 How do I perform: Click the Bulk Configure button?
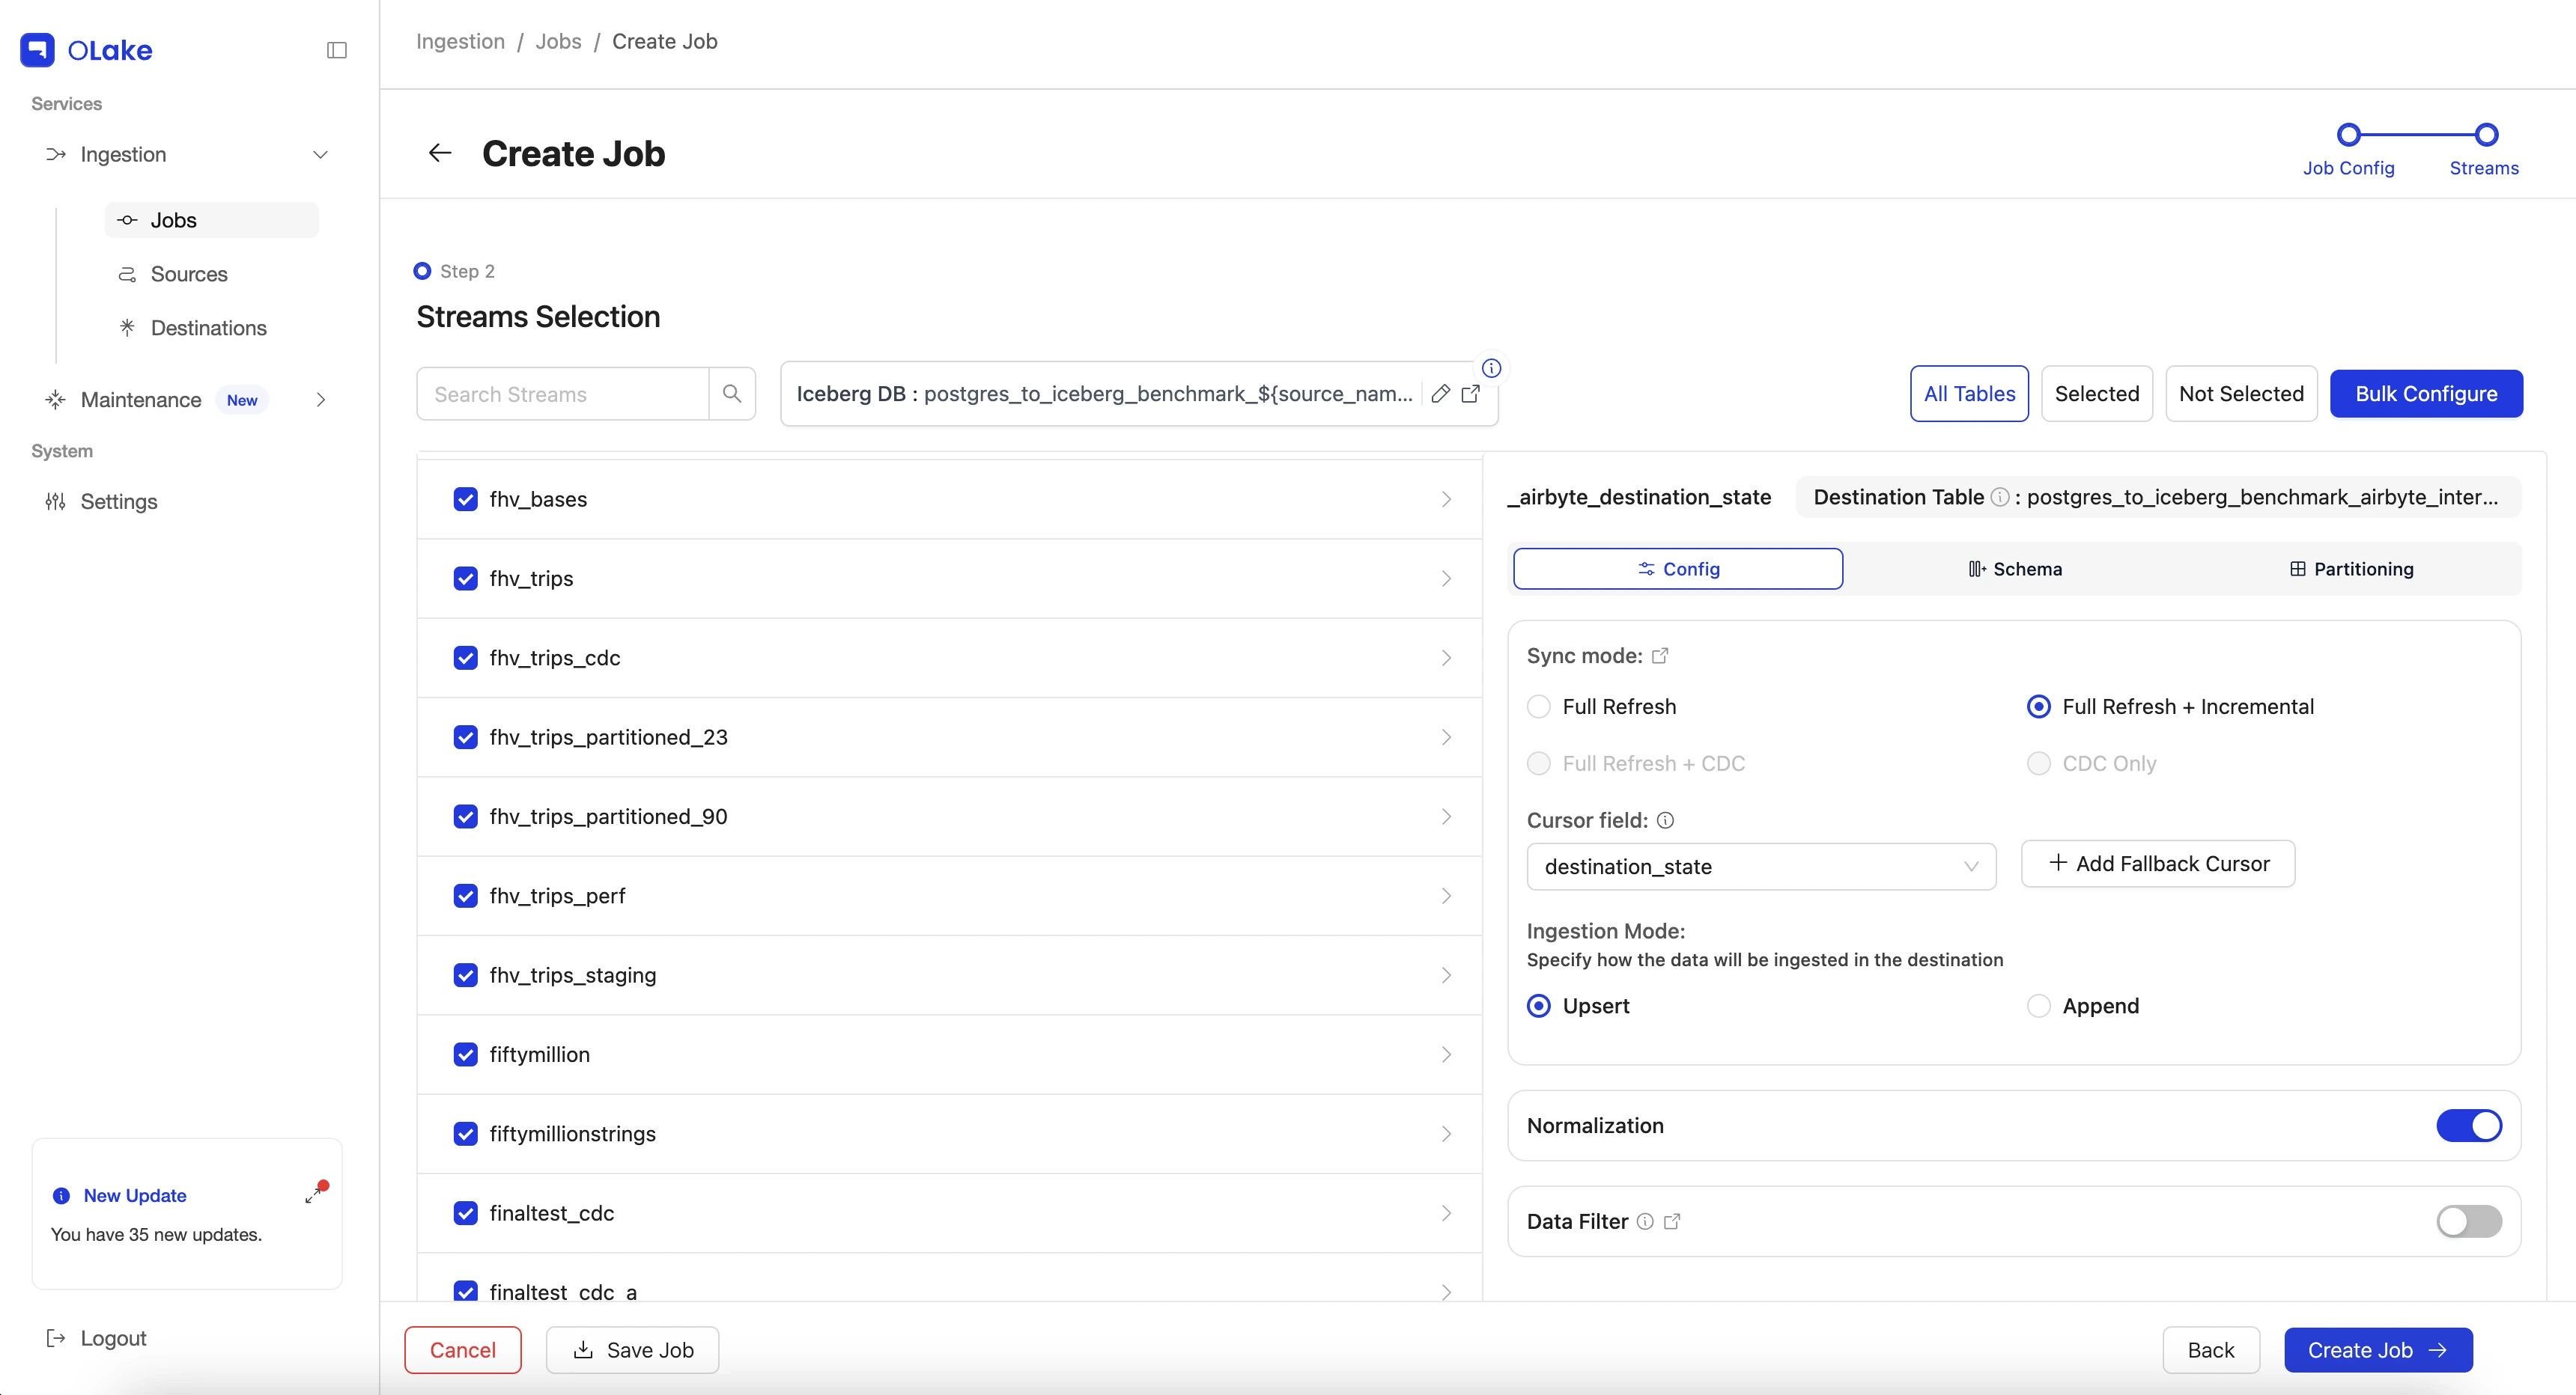(x=2426, y=394)
